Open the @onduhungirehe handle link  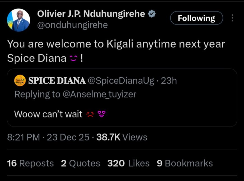[x=72, y=25]
